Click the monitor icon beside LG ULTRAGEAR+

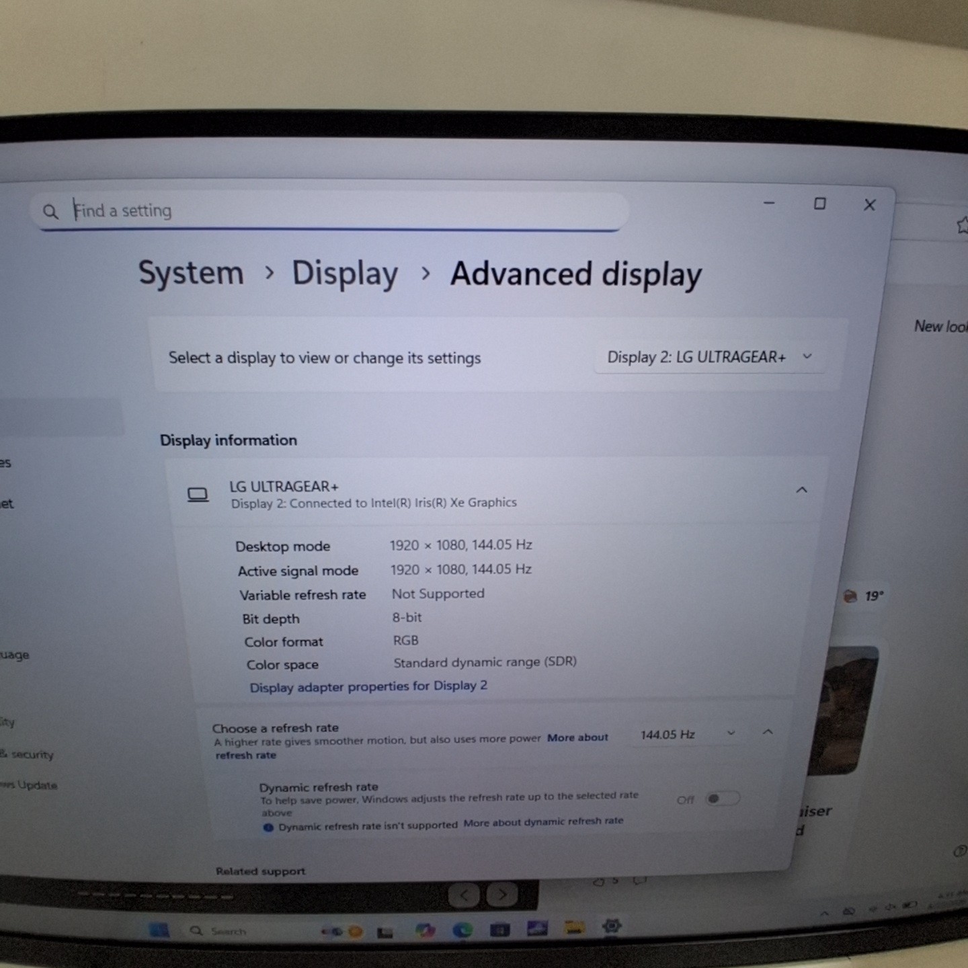(x=198, y=495)
